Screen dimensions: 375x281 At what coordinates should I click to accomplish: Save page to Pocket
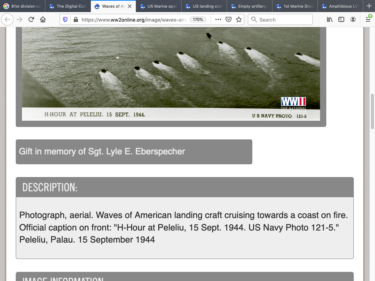228,19
